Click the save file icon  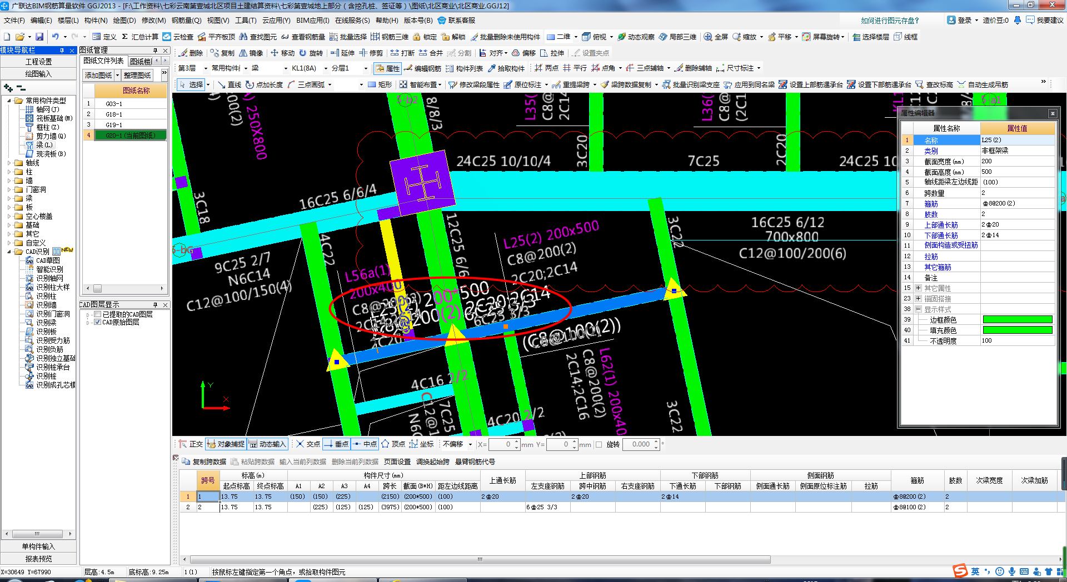click(x=39, y=37)
